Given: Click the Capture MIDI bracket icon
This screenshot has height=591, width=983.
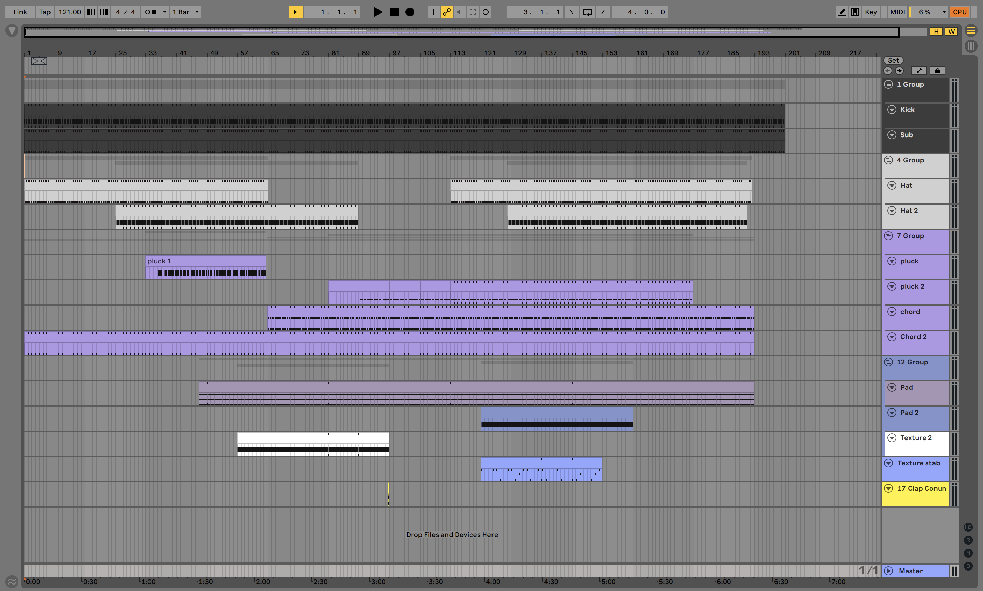Looking at the screenshot, I should pos(473,12).
